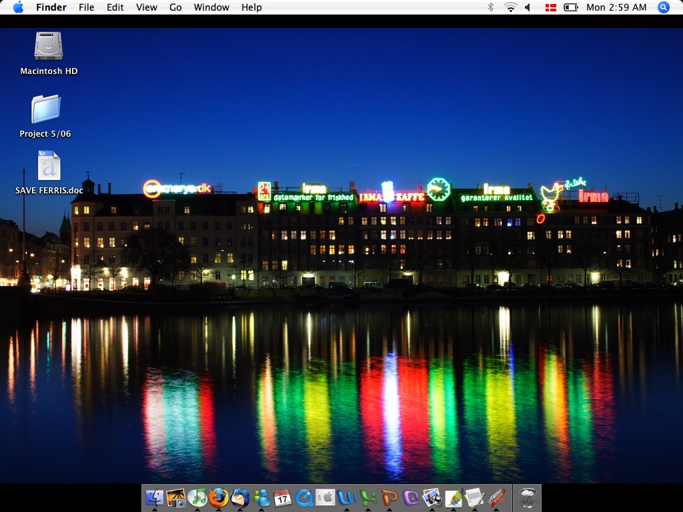This screenshot has width=683, height=512.
Task: Open the Window menu
Action: (211, 7)
